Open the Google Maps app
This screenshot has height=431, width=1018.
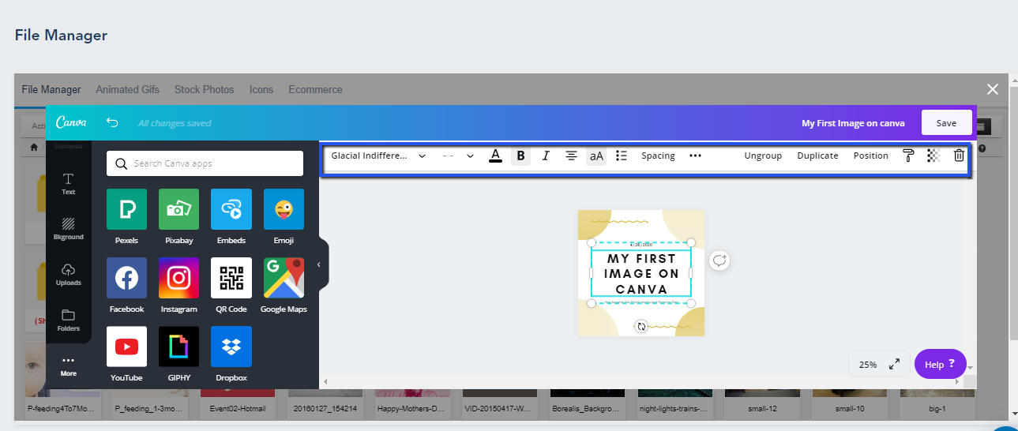point(284,286)
